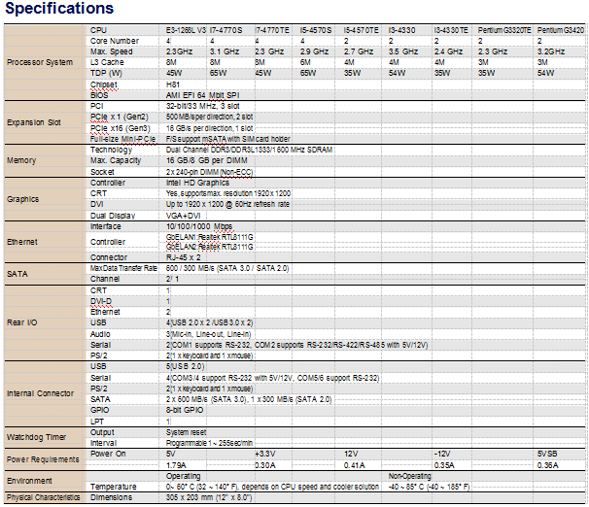Click the "Specifications" heading
The height and width of the screenshot is (507, 589).
59,9
